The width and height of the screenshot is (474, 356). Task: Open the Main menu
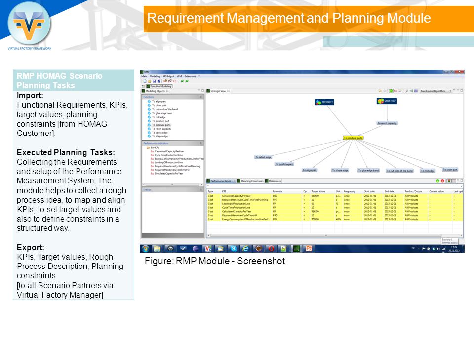144,76
